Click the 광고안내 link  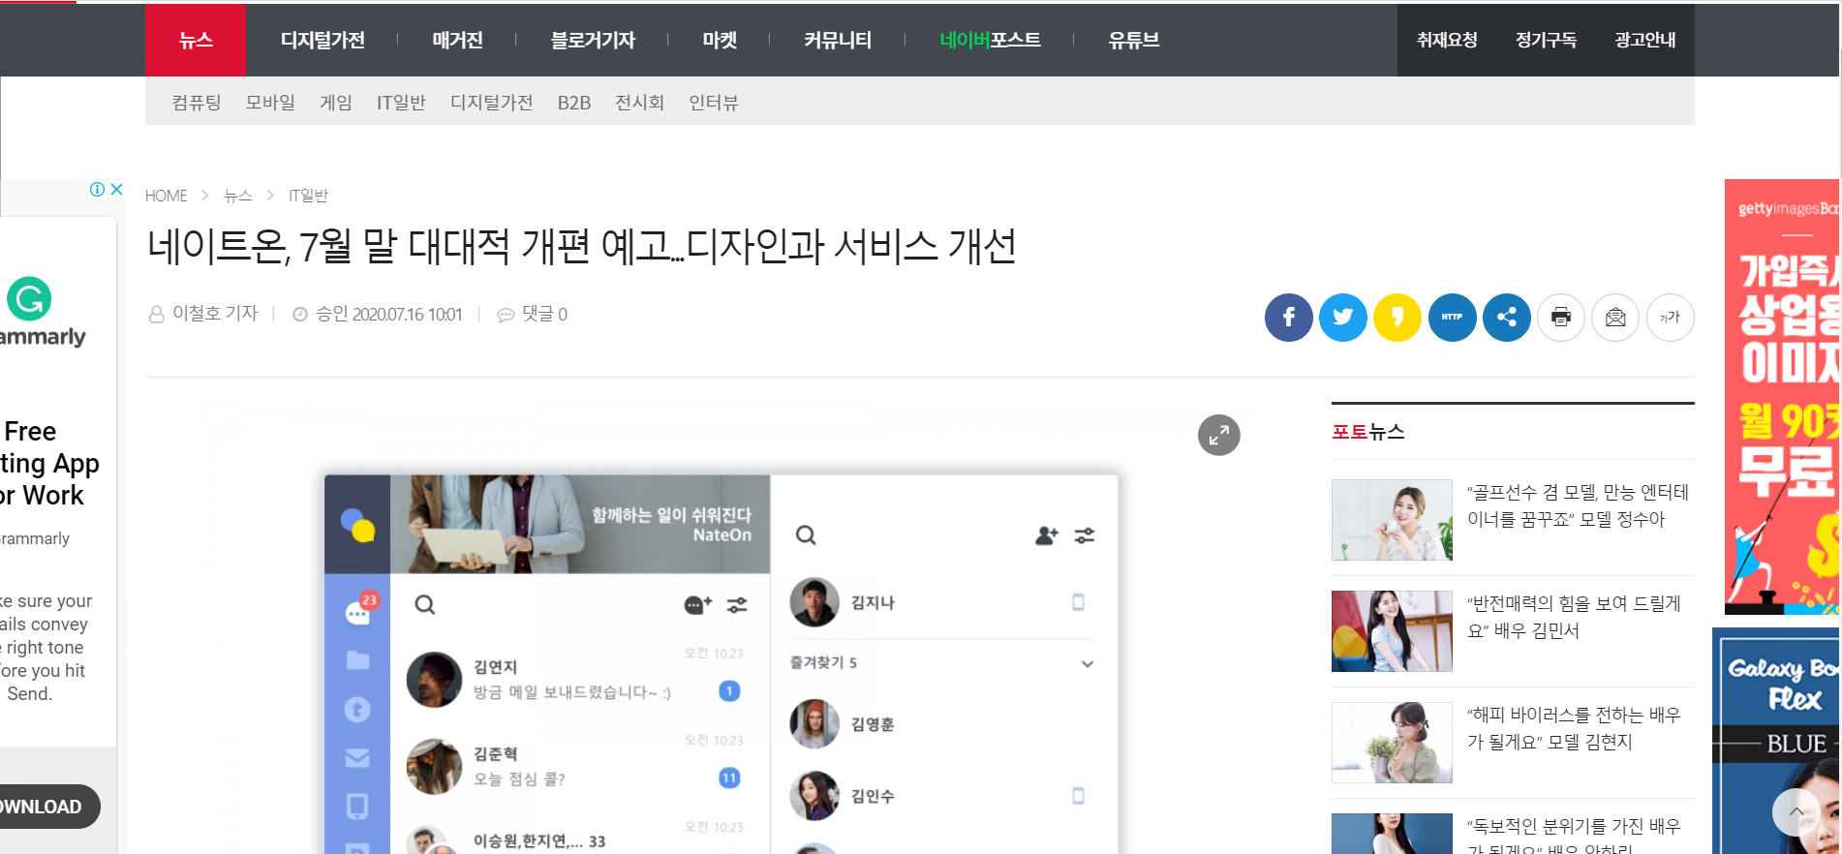pos(1645,40)
